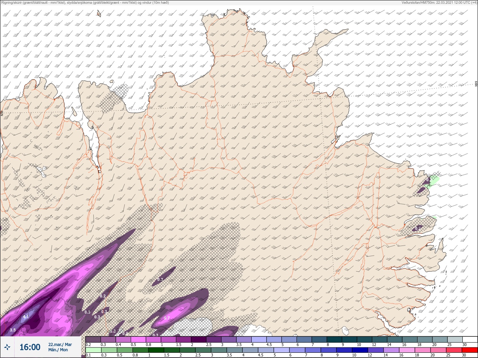Click the '0.1' label under the lower legend row
This screenshot has width=478, height=358.
(88, 355)
